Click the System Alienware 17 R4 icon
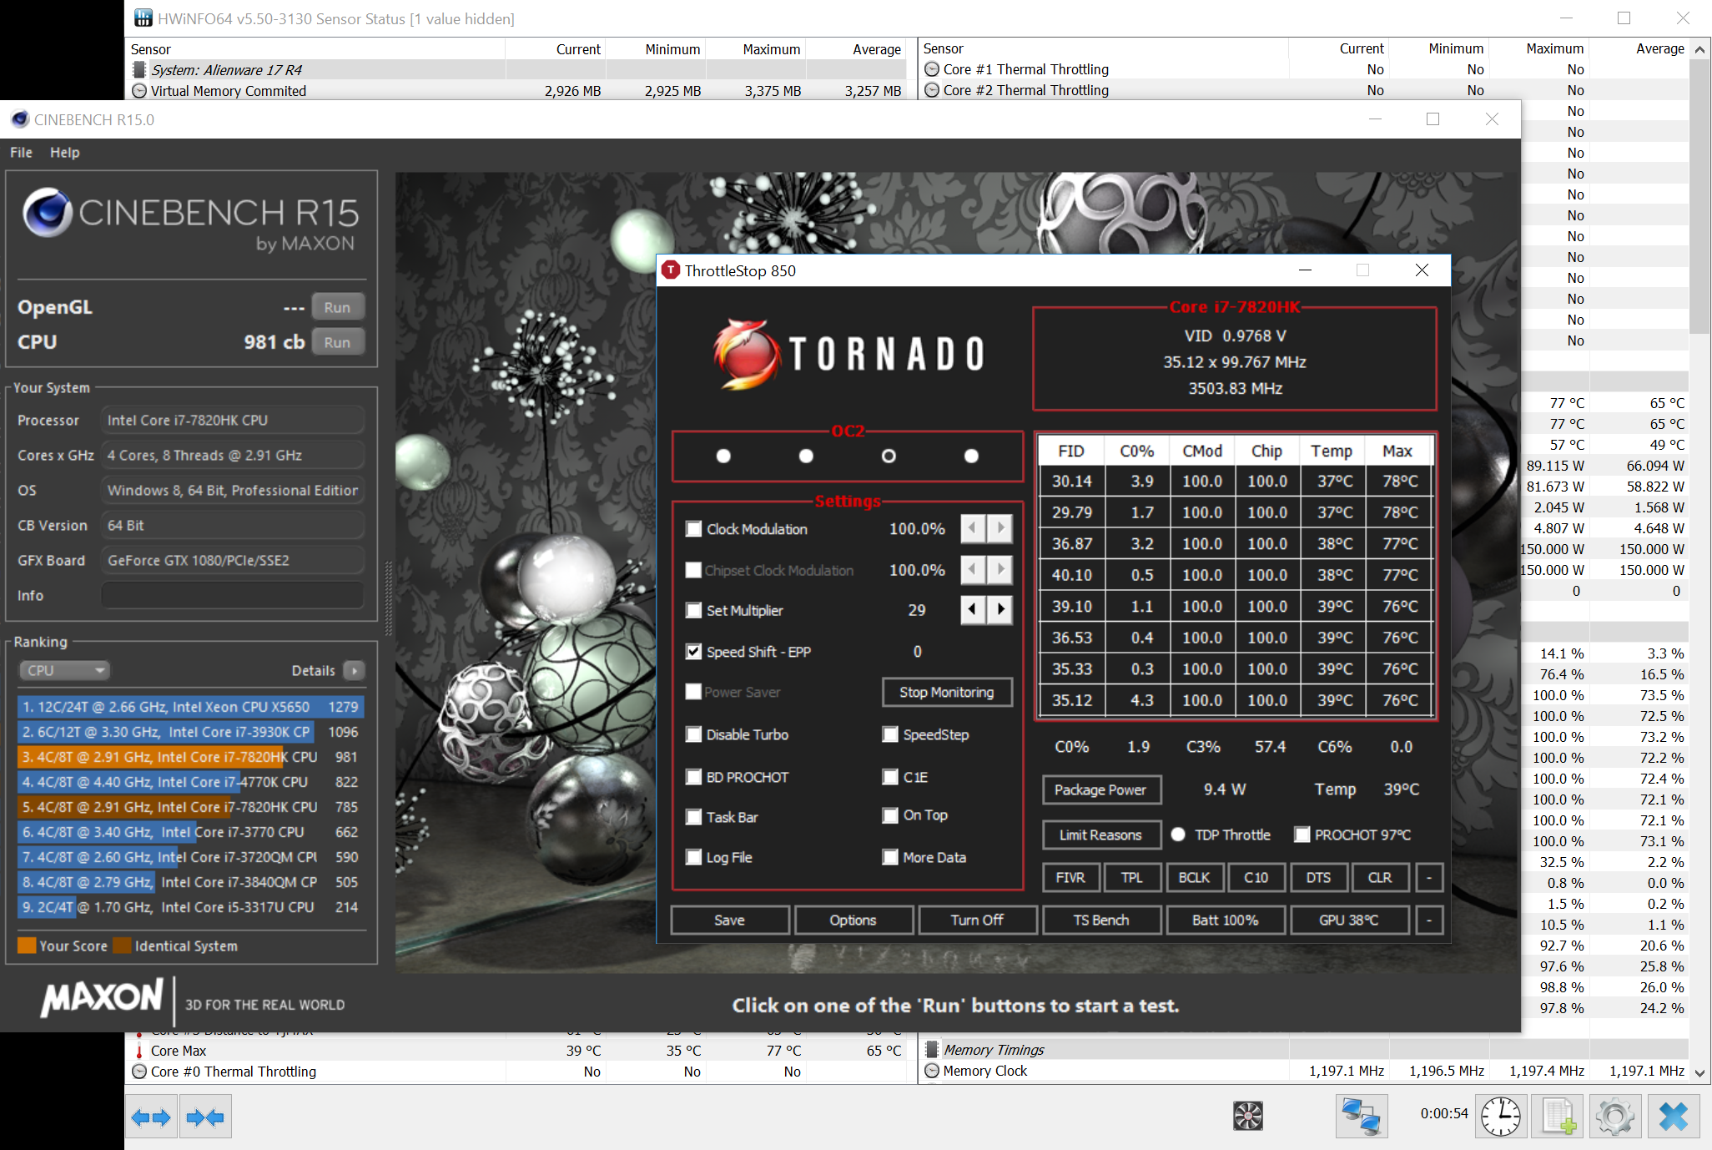The width and height of the screenshot is (1712, 1150). tap(139, 70)
